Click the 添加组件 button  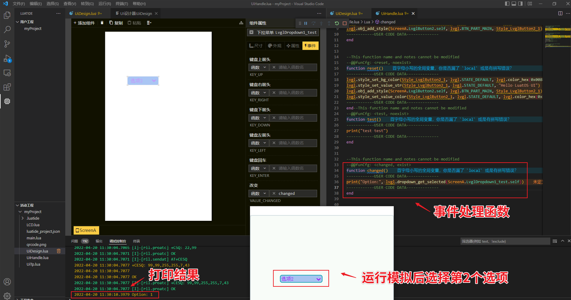click(x=84, y=23)
